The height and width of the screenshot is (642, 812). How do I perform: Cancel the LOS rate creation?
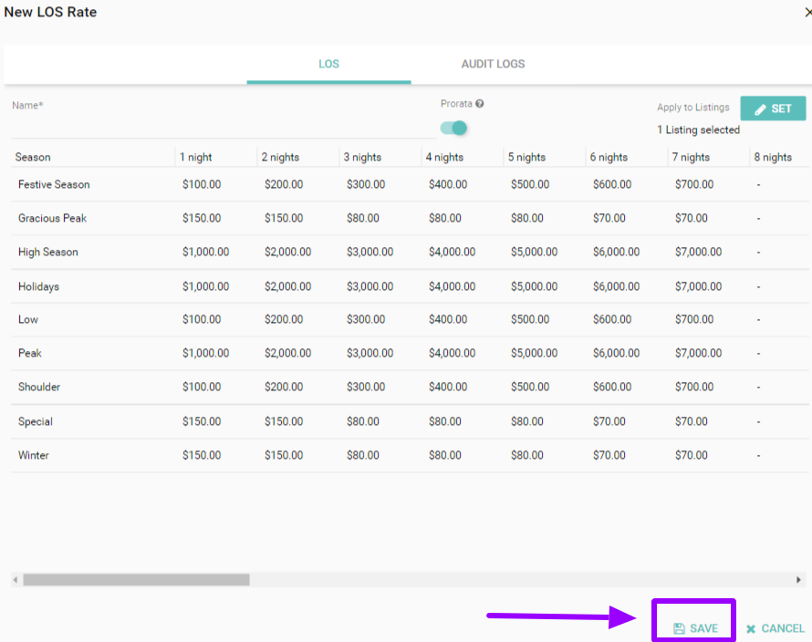[x=775, y=628]
